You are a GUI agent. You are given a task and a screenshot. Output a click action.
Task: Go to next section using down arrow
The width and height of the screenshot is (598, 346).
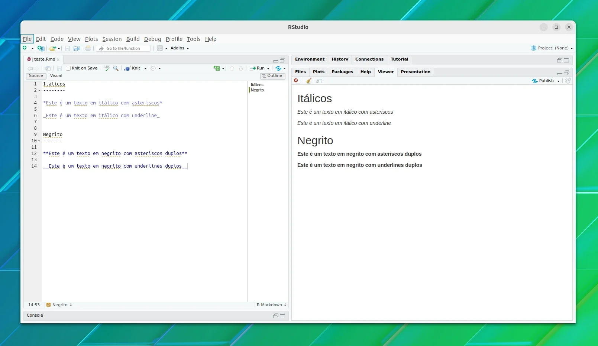[x=241, y=68]
